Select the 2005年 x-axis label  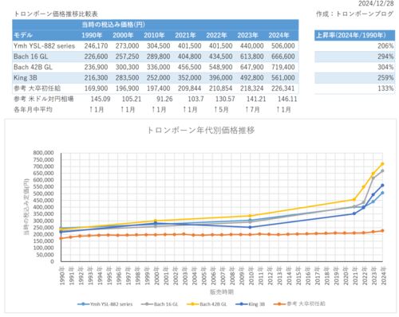point(204,276)
